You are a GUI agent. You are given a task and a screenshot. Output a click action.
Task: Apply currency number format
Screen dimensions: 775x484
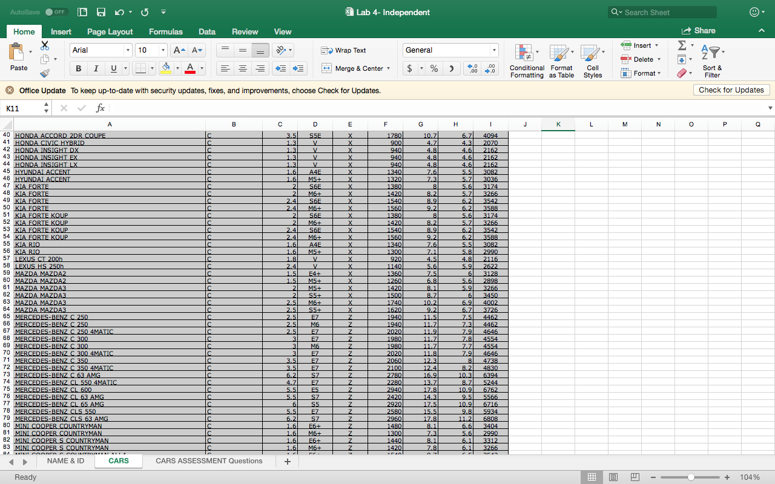411,68
